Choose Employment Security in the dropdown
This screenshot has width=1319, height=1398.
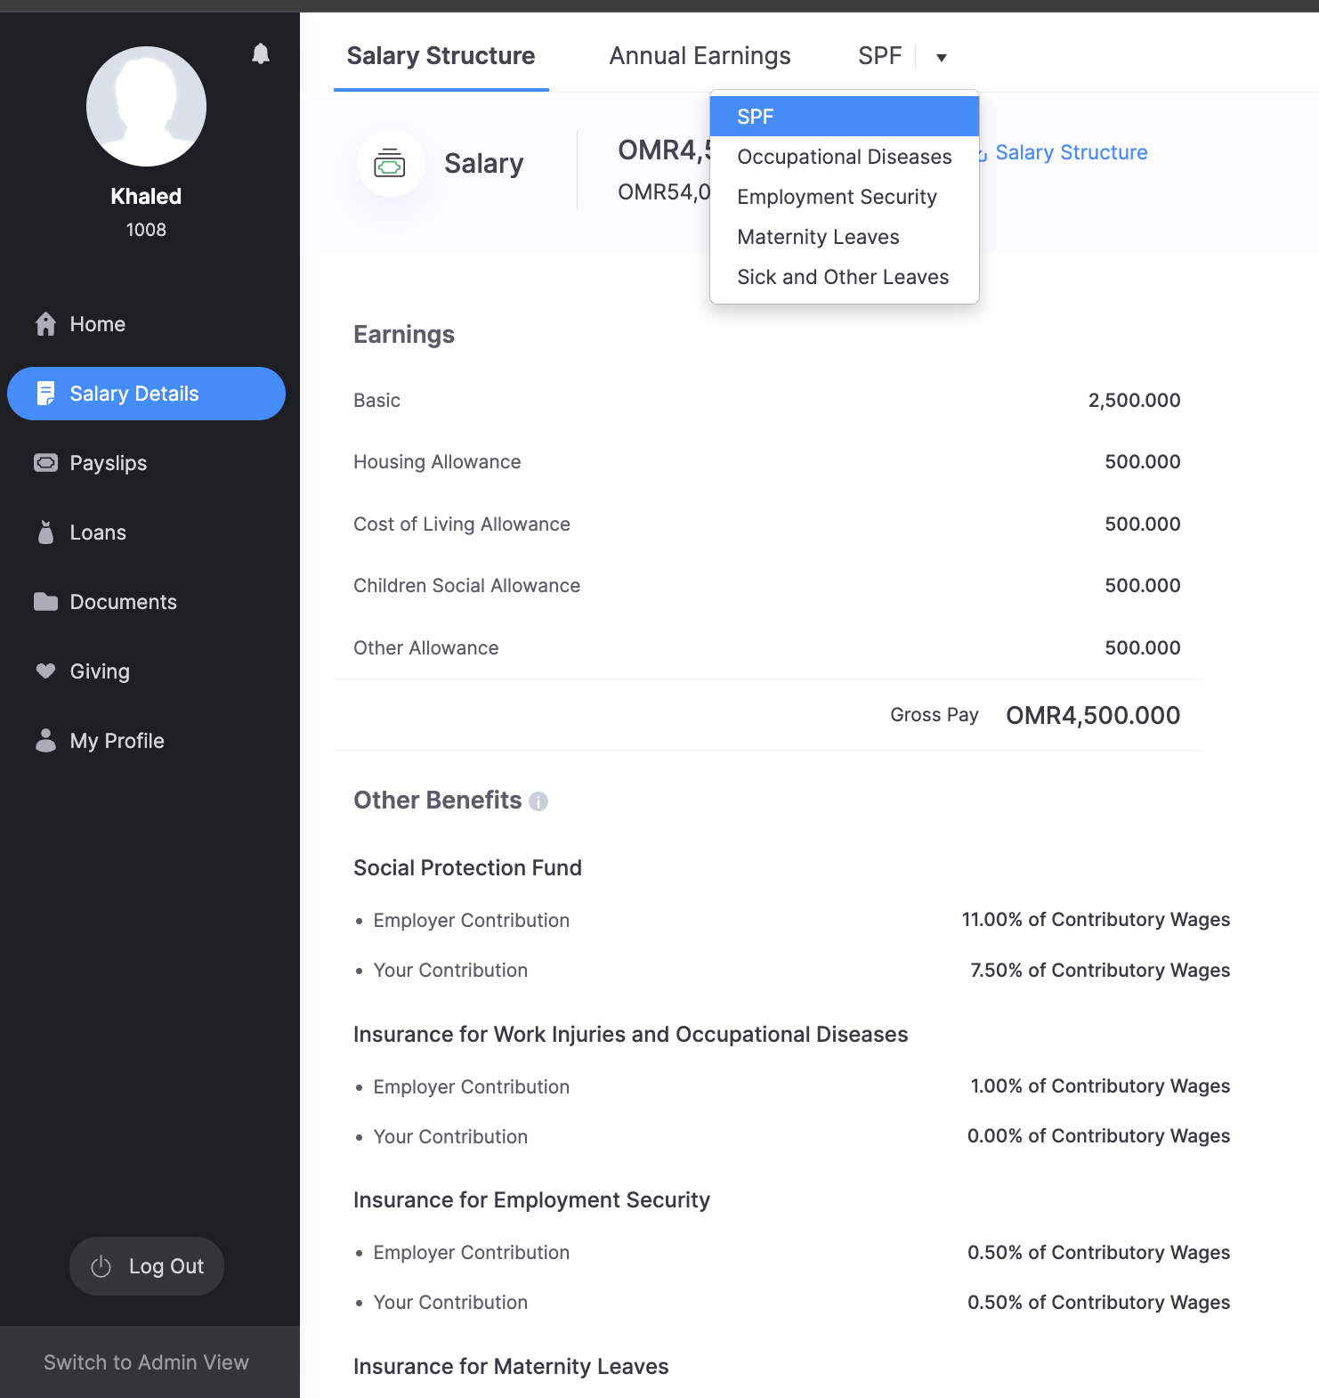(x=837, y=197)
